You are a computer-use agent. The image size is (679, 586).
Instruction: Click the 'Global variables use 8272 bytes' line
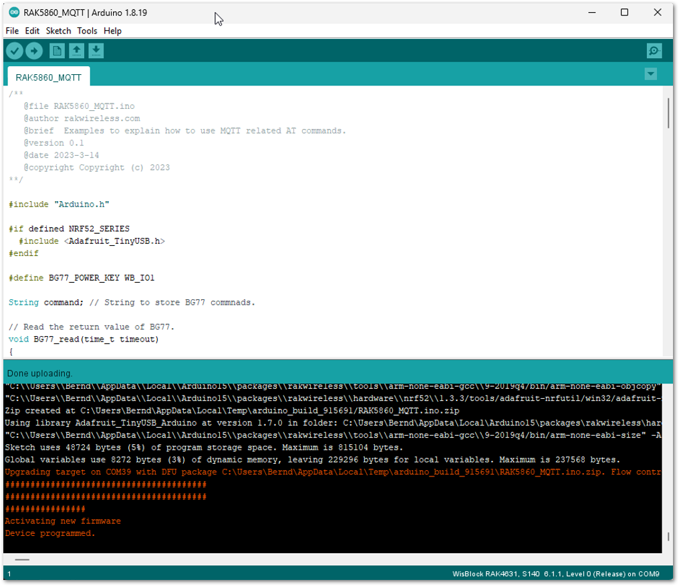coord(313,460)
